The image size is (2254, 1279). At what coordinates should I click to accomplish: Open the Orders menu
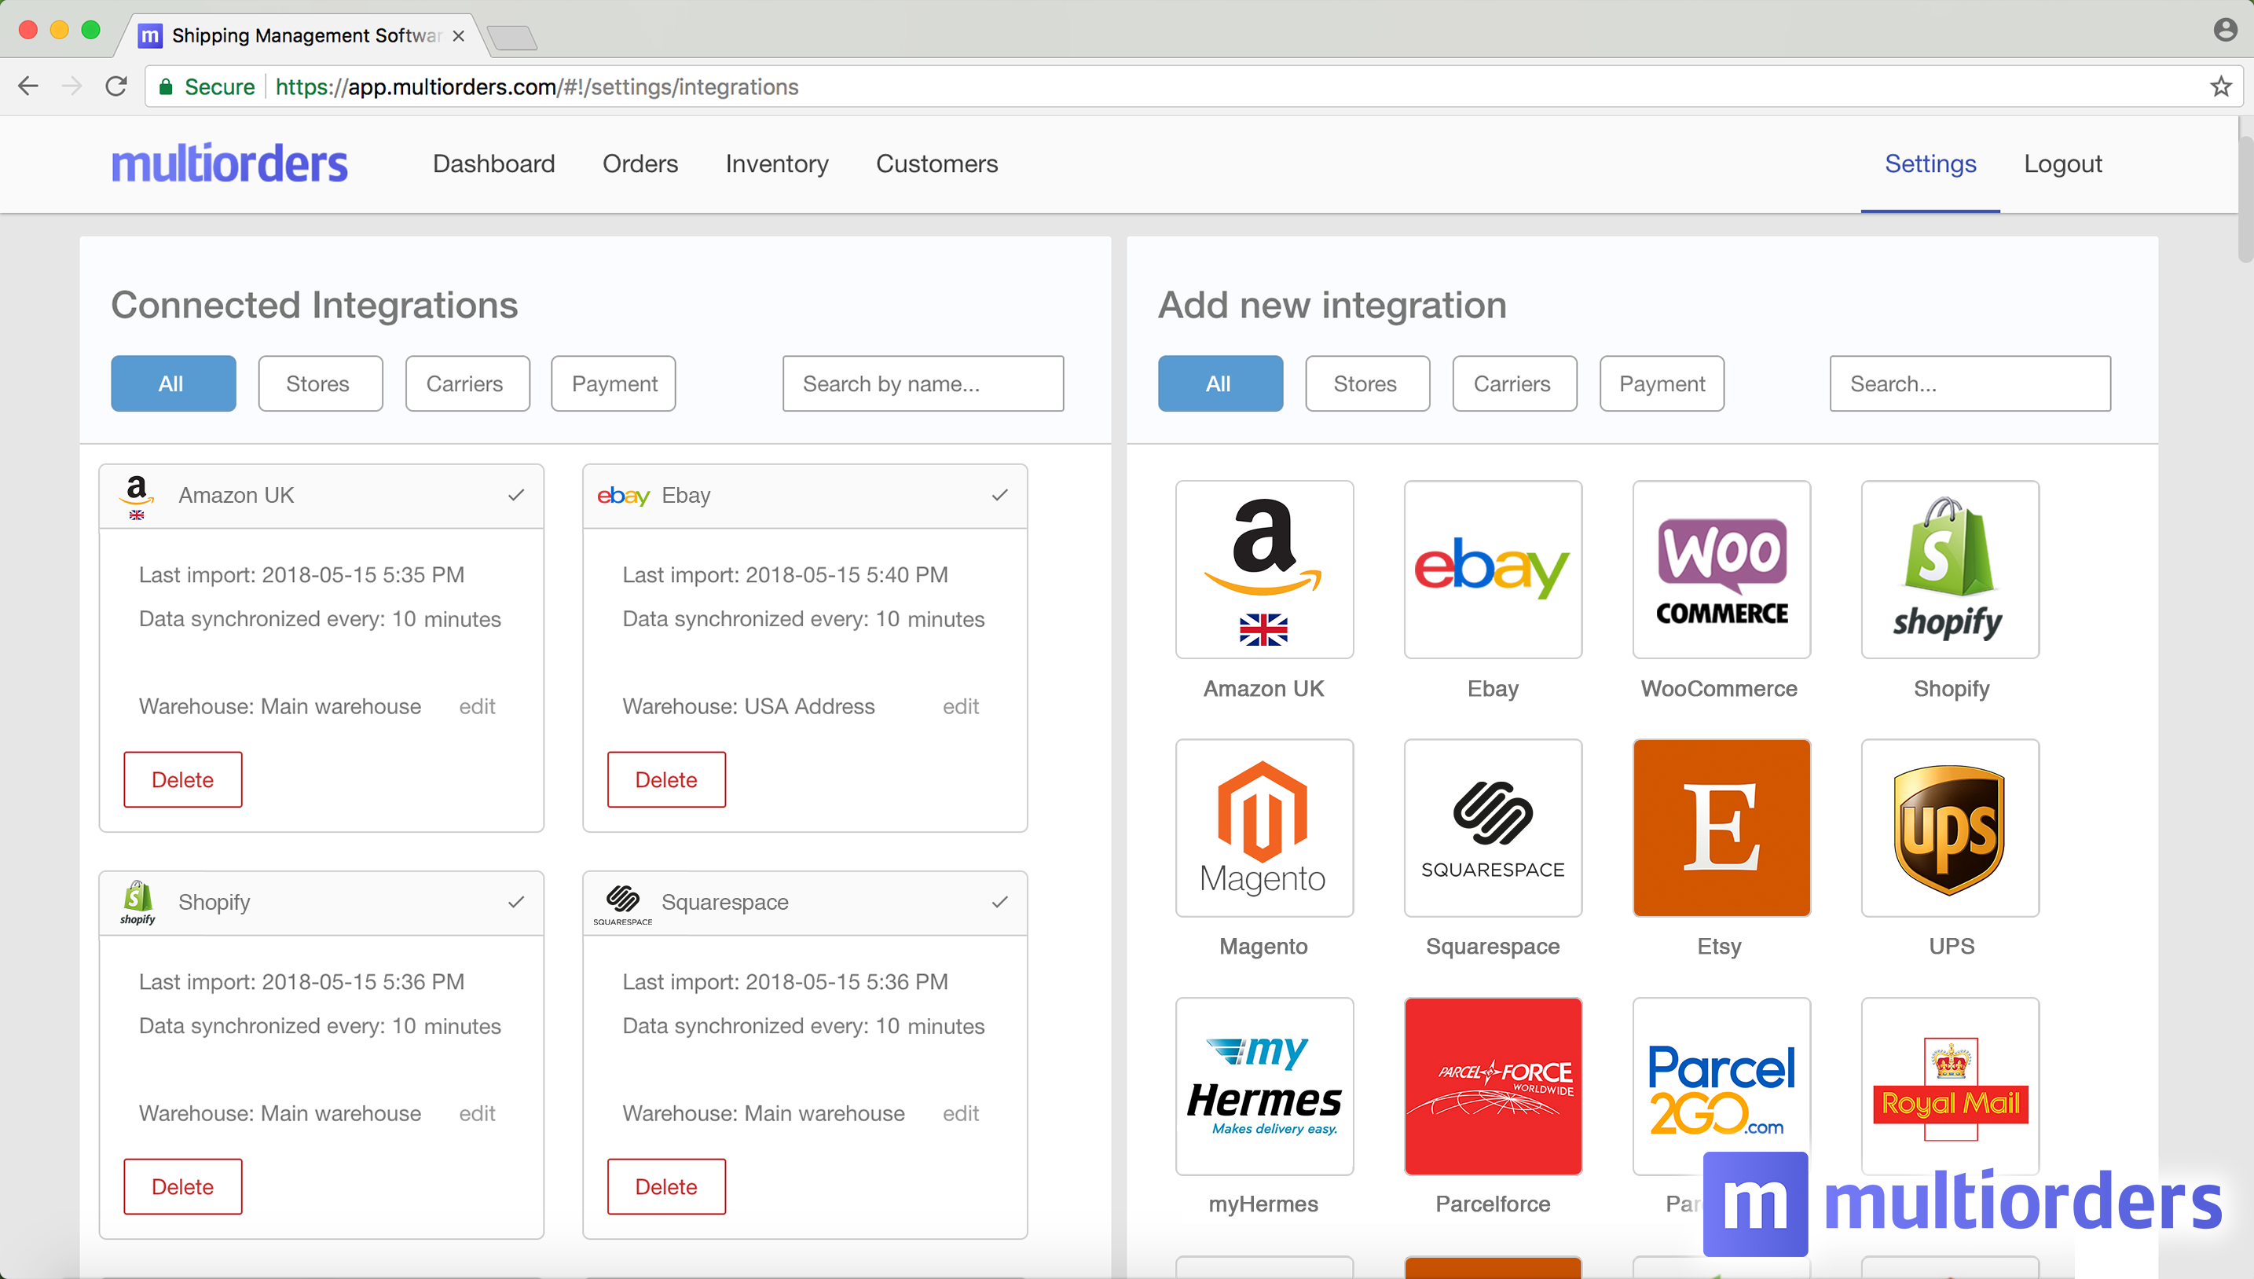(x=640, y=164)
